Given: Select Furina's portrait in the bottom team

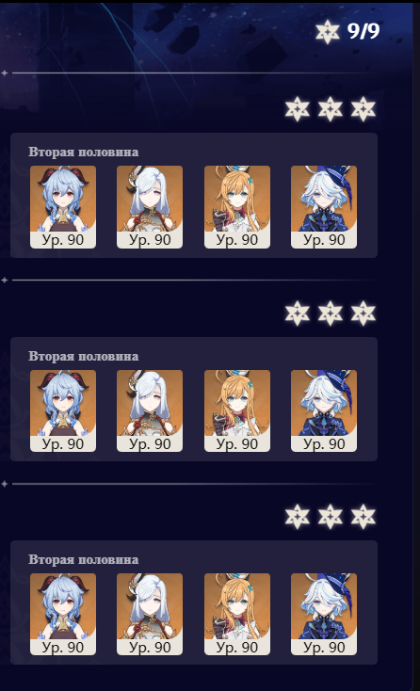Looking at the screenshot, I should [x=324, y=615].
